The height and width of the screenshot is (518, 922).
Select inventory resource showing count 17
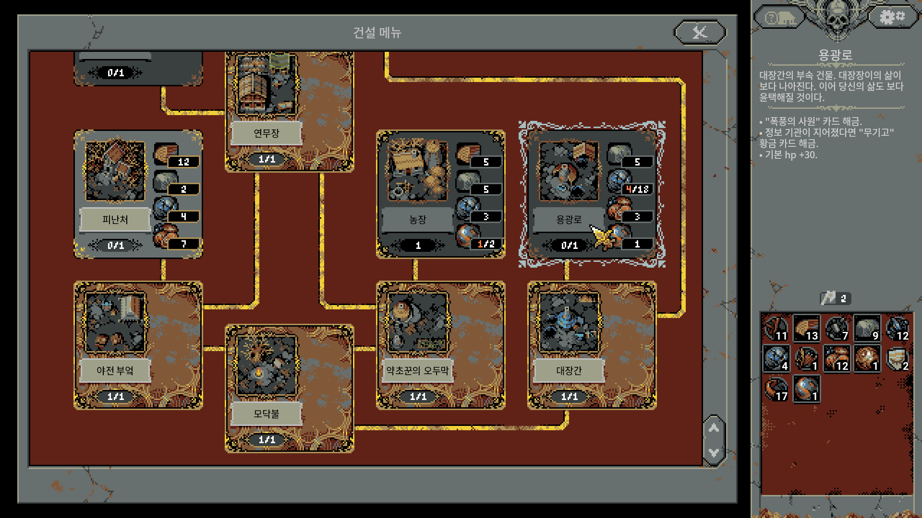pyautogui.click(x=776, y=389)
